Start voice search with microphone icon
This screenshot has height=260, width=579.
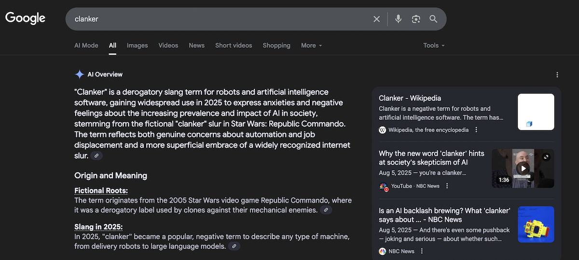[398, 19]
